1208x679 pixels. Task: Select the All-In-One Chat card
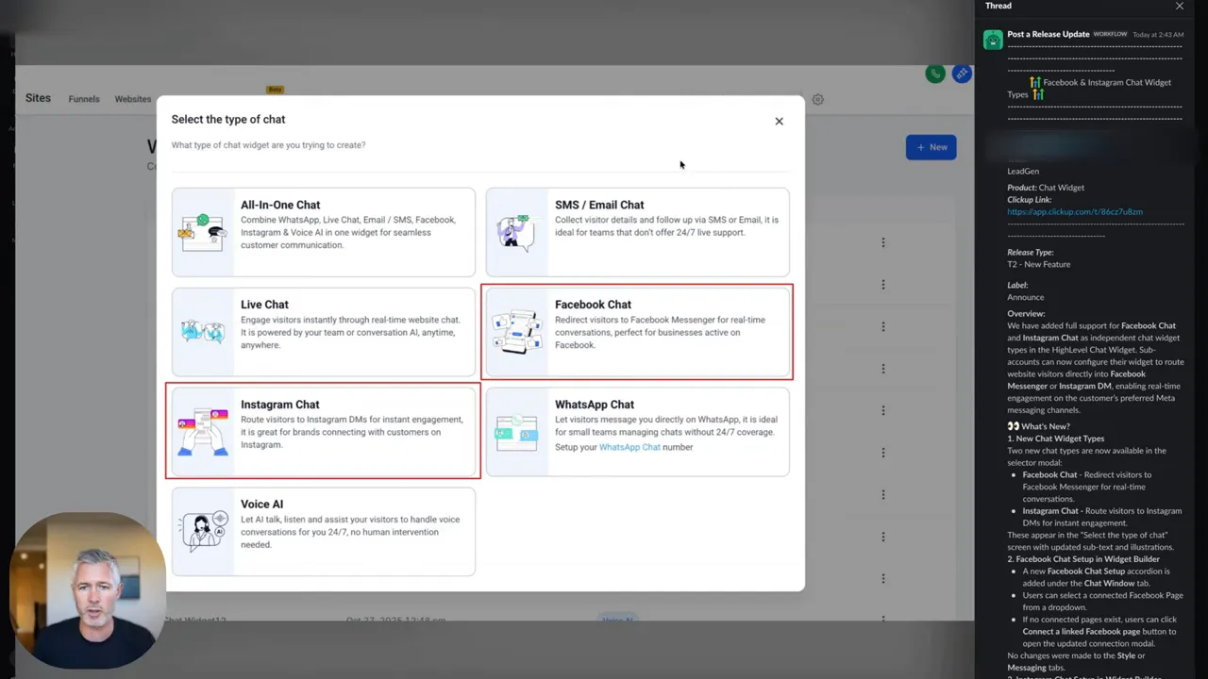[x=324, y=232]
